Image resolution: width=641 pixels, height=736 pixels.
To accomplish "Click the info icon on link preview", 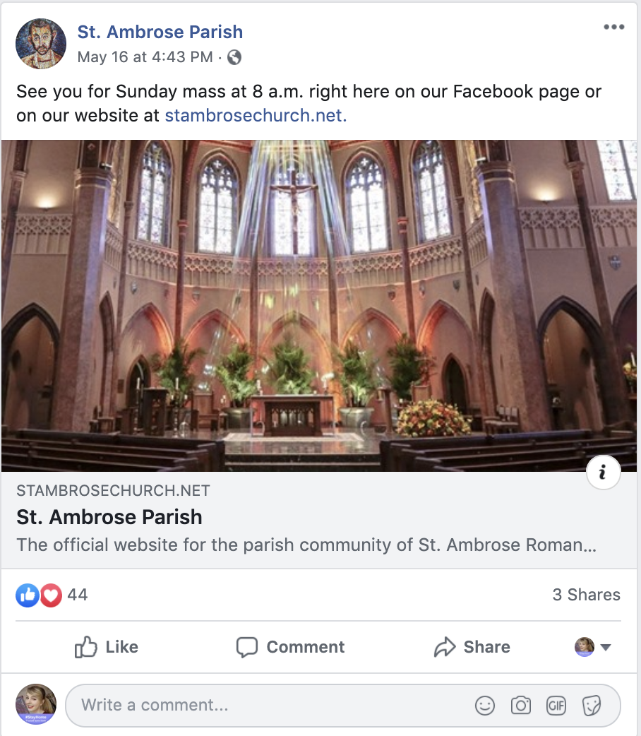I will point(603,473).
